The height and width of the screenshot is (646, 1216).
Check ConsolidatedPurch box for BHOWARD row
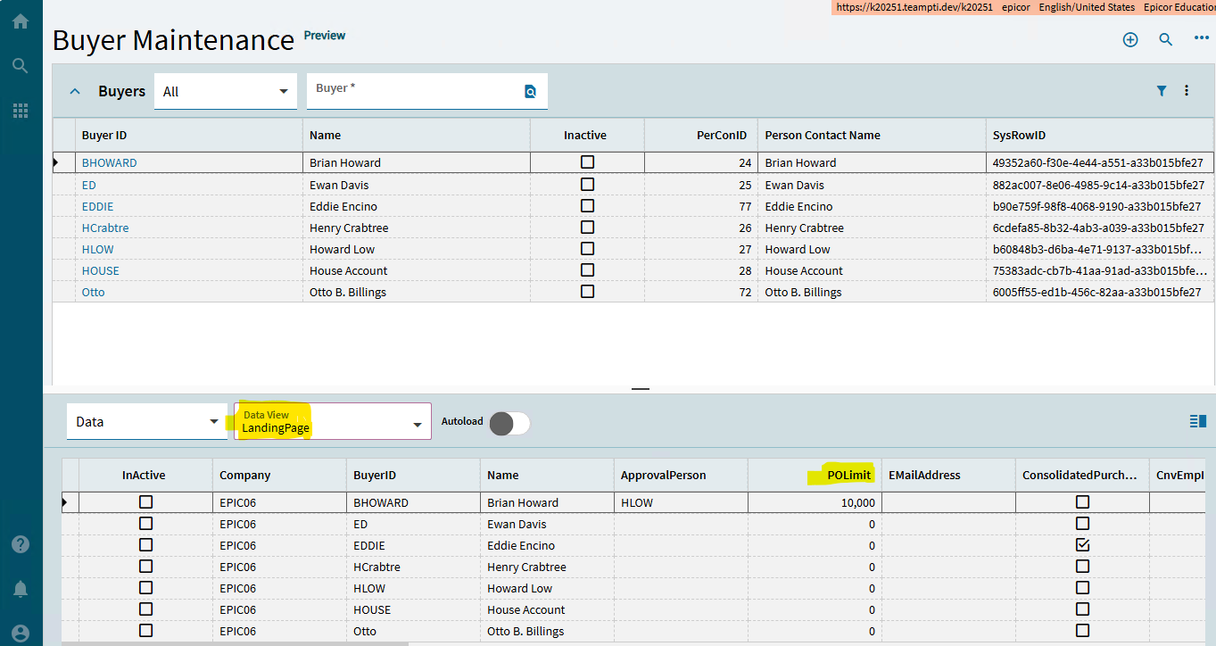coord(1082,502)
